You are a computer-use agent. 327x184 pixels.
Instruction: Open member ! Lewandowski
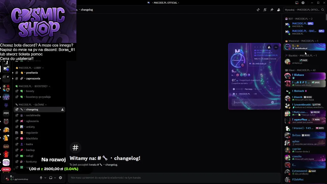(x=305, y=106)
